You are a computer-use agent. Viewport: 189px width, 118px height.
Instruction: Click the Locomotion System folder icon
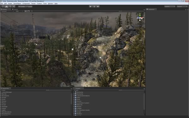click(76, 103)
